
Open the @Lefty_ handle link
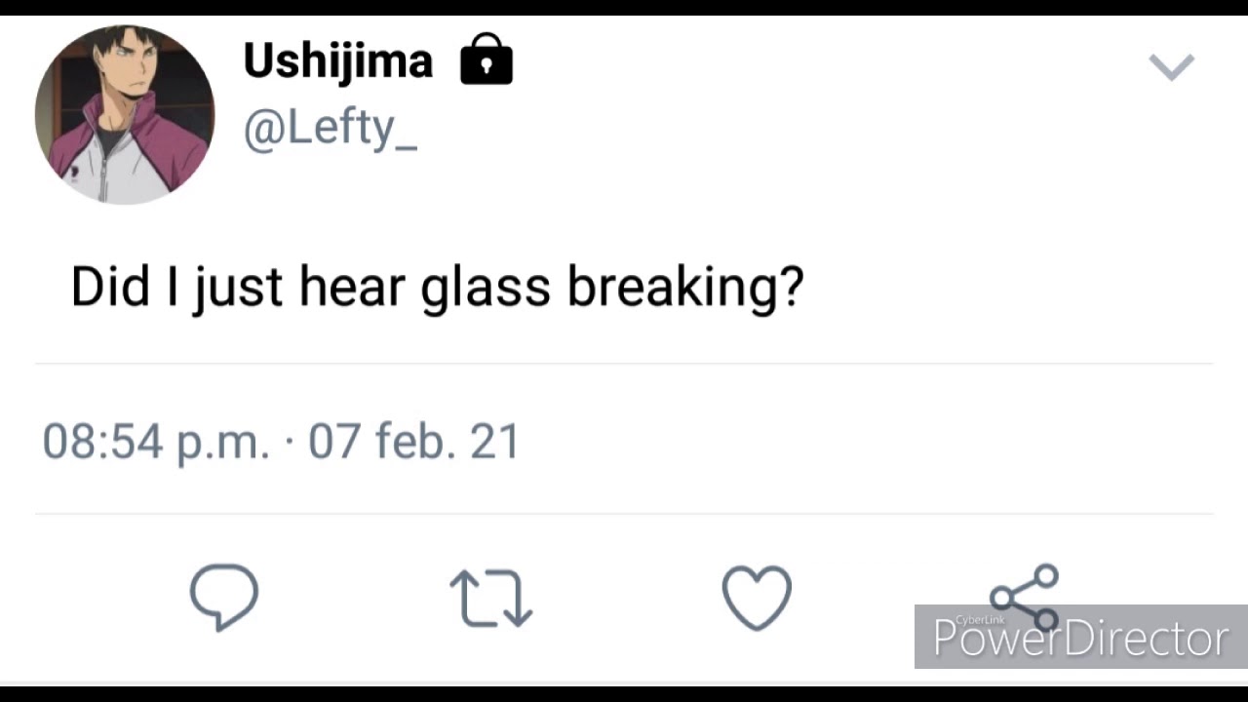[x=330, y=128]
